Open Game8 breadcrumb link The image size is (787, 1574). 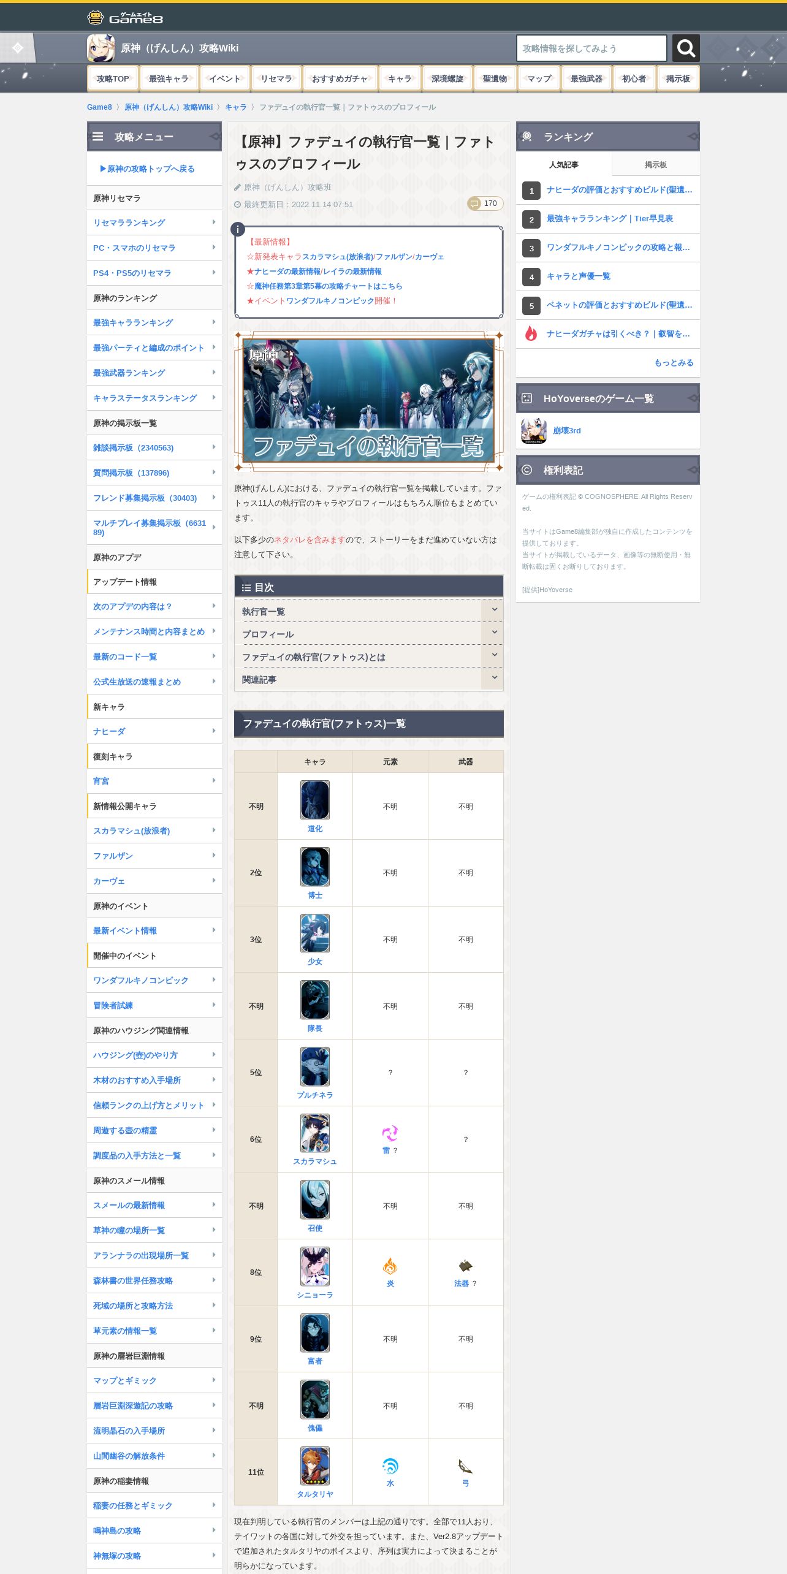click(x=99, y=107)
